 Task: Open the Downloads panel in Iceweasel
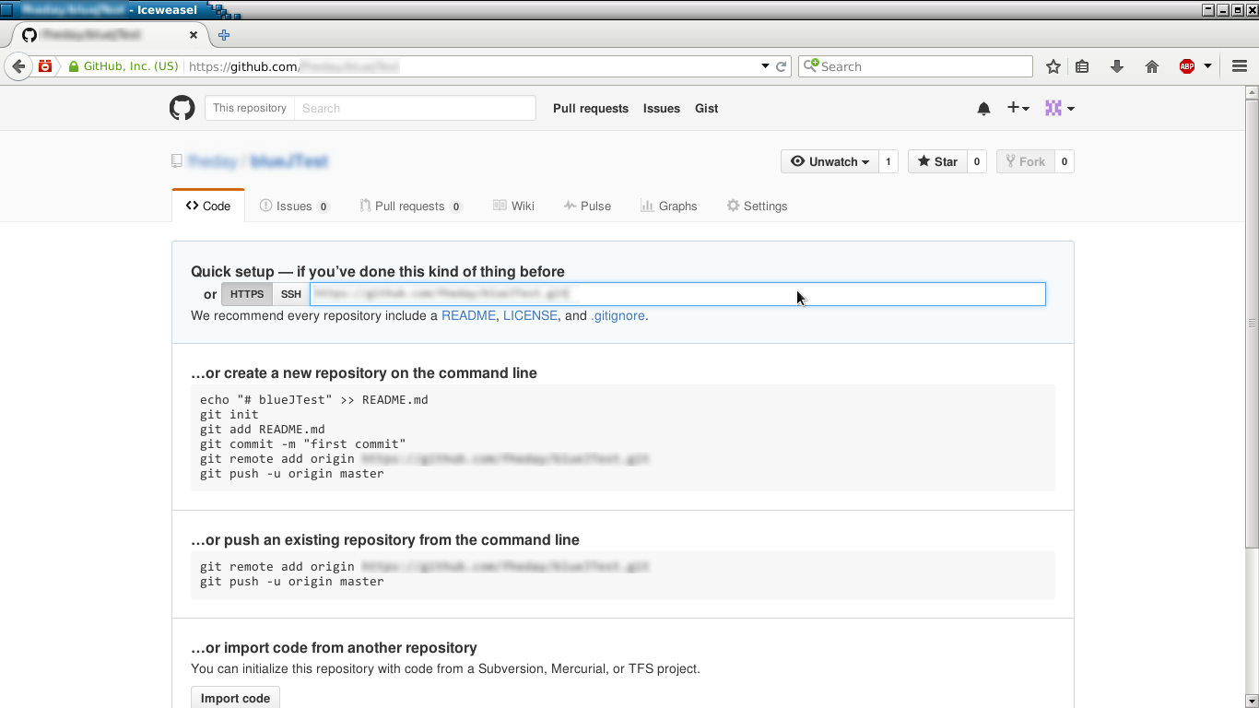coord(1116,65)
